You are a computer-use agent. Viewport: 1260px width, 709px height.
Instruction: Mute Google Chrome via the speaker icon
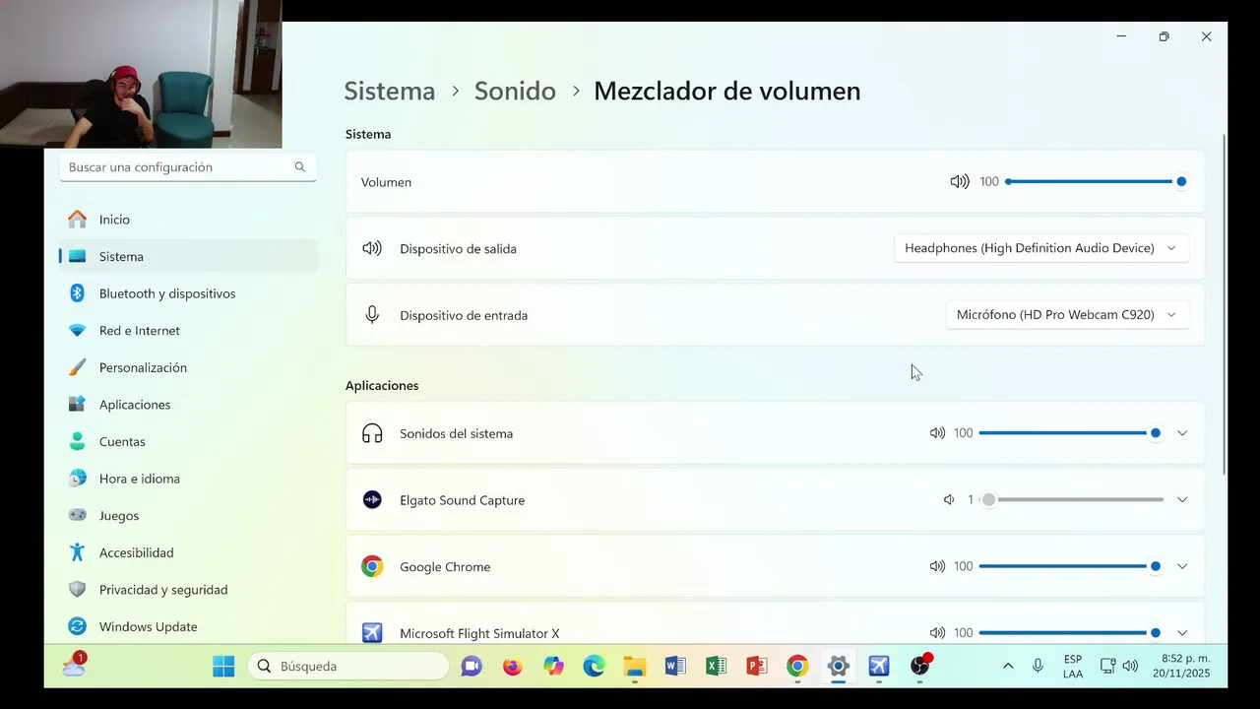[937, 566]
